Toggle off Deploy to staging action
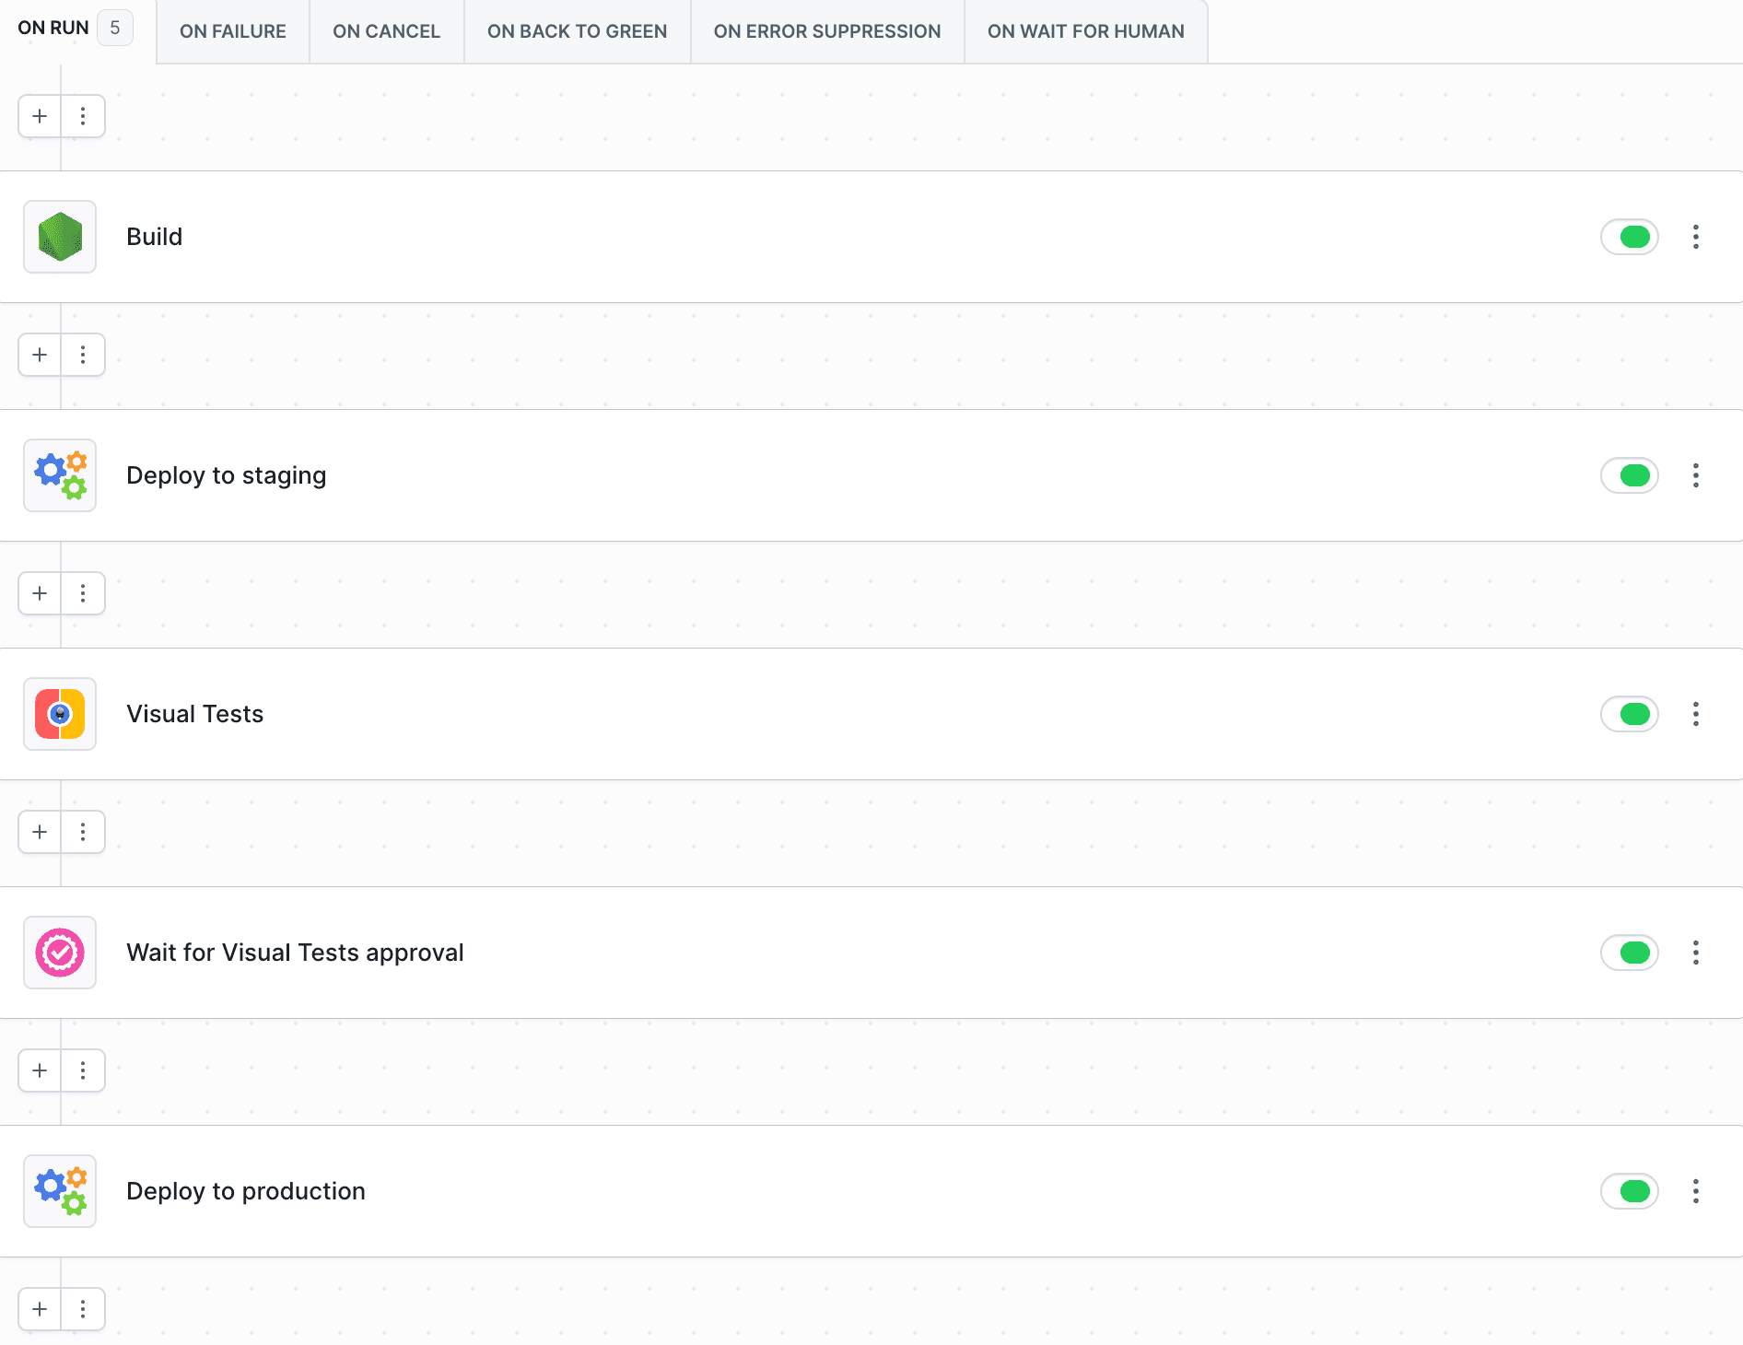Image resolution: width=1743 pixels, height=1345 pixels. click(x=1630, y=475)
